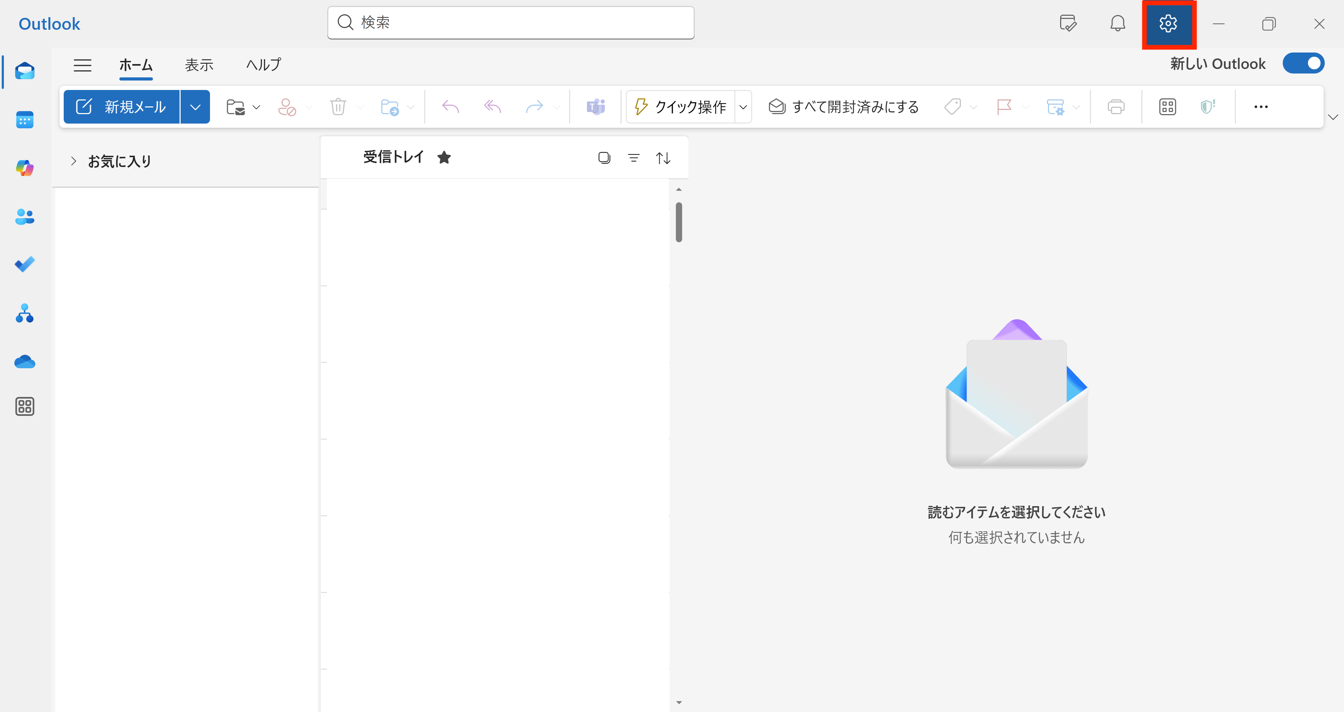Image resolution: width=1344 pixels, height=712 pixels.
Task: Expand the ribbon with the chevron
Action: [x=1333, y=117]
